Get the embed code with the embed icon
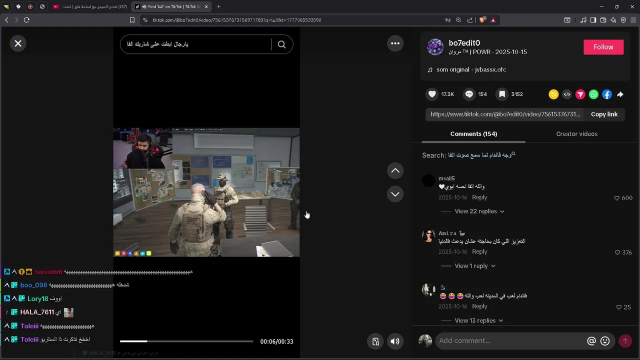 (x=567, y=94)
